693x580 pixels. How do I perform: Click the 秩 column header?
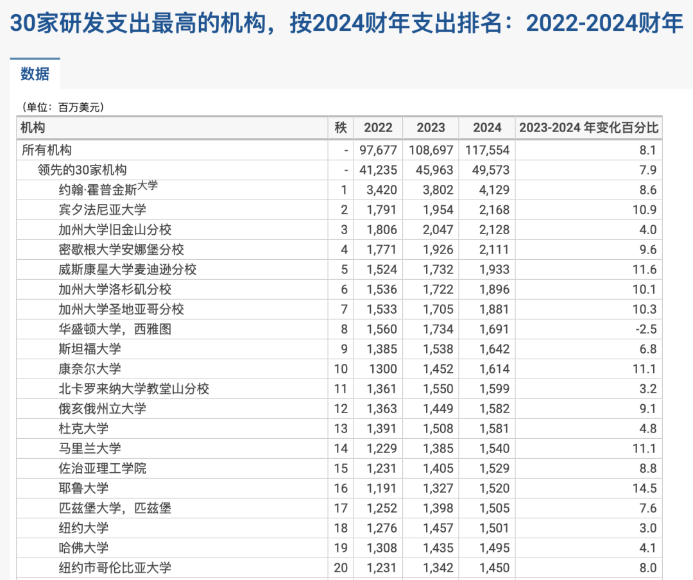click(x=341, y=128)
